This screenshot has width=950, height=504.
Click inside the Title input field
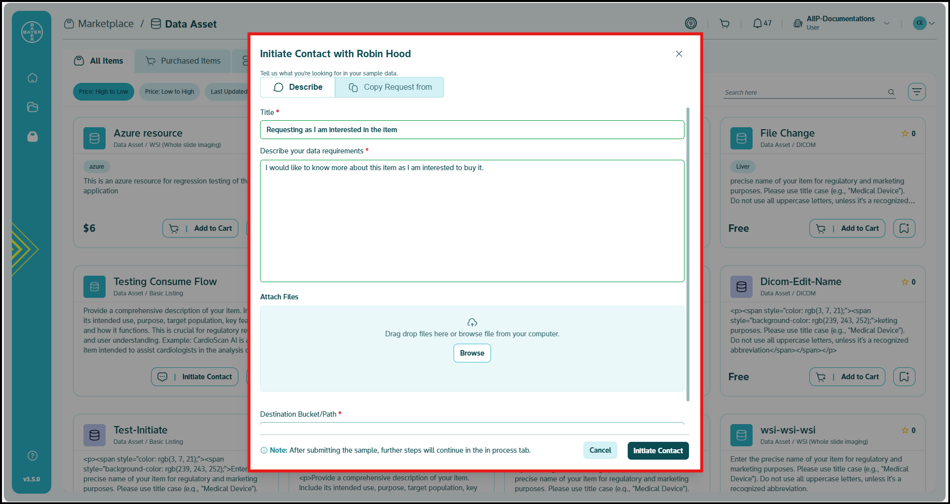472,130
